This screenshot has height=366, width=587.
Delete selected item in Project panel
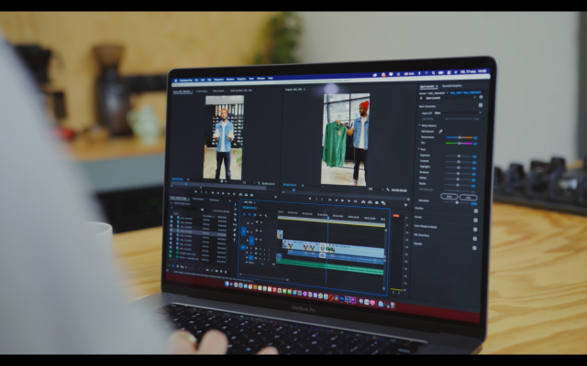tap(226, 272)
